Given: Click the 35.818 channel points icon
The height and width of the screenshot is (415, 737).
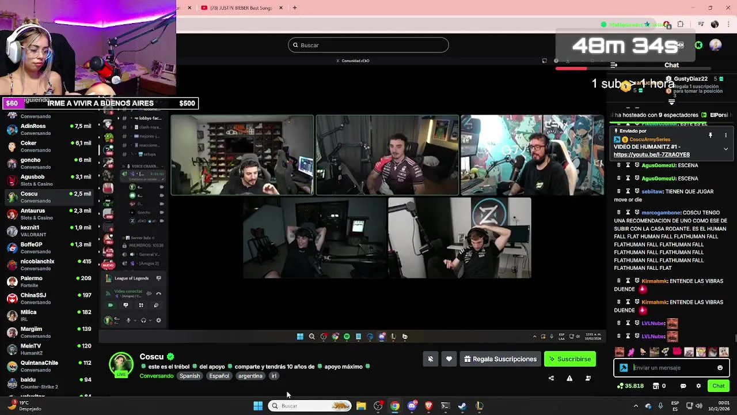Looking at the screenshot, I should click(x=621, y=386).
